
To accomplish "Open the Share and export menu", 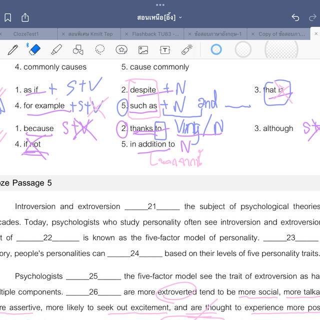I will tap(25, 17).
